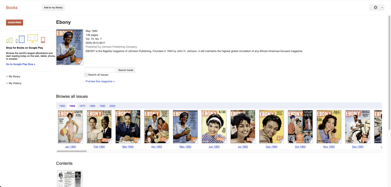The image size is (391, 187).
Task: Open the settings gear menu
Action: [x=375, y=8]
